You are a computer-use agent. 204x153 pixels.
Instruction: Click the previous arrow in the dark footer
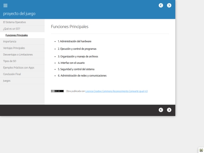click(x=161, y=110)
